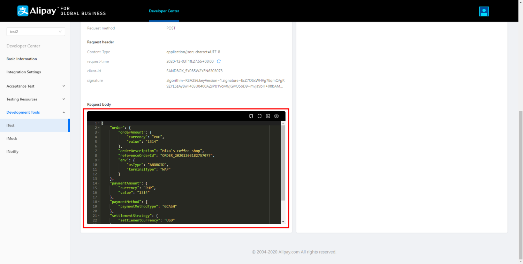523x264 pixels.
Task: Click the editor scrollbar up arrow
Action: point(283,123)
